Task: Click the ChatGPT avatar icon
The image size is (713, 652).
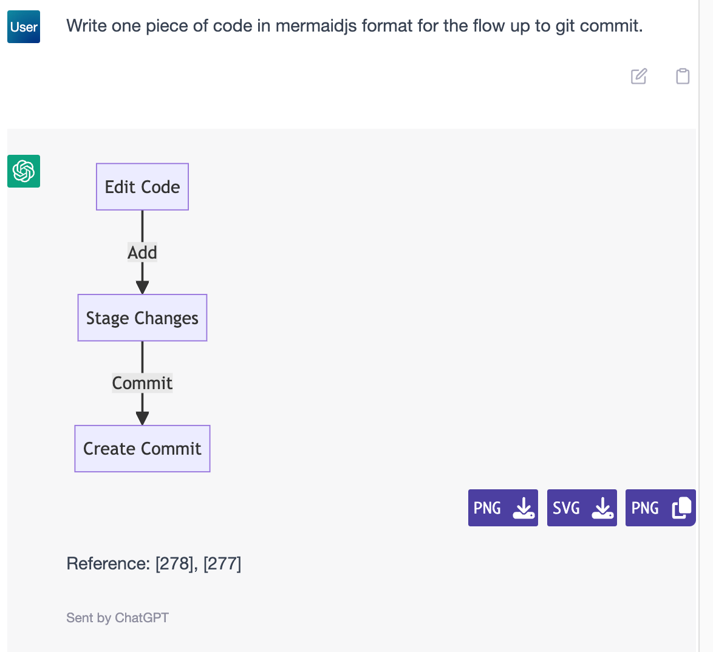Action: [23, 171]
